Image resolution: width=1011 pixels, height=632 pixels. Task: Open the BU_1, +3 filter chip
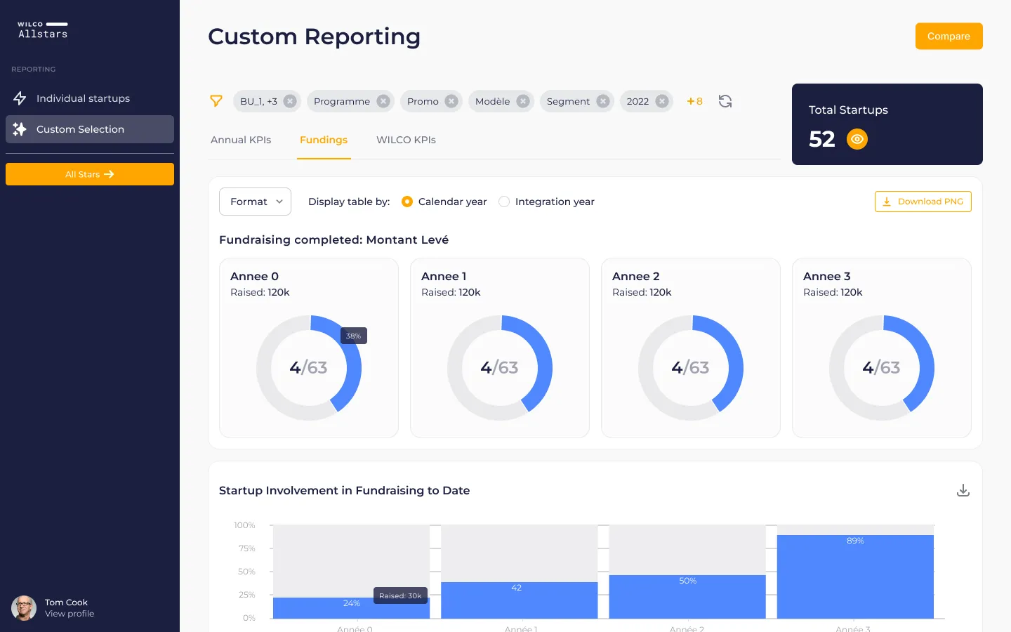click(258, 101)
